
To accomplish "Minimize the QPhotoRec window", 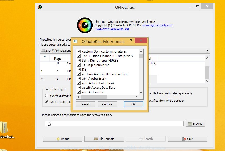I will click(191, 7).
